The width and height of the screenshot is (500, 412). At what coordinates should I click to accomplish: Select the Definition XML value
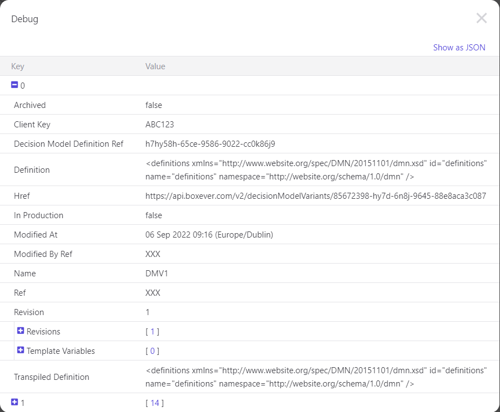pyautogui.click(x=316, y=170)
